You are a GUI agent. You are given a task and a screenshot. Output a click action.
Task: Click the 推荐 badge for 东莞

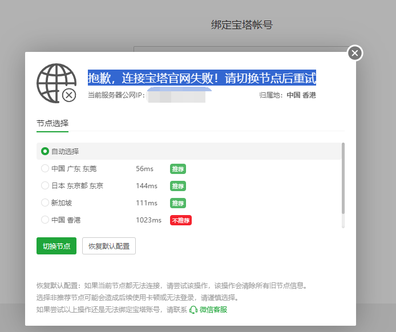(178, 169)
